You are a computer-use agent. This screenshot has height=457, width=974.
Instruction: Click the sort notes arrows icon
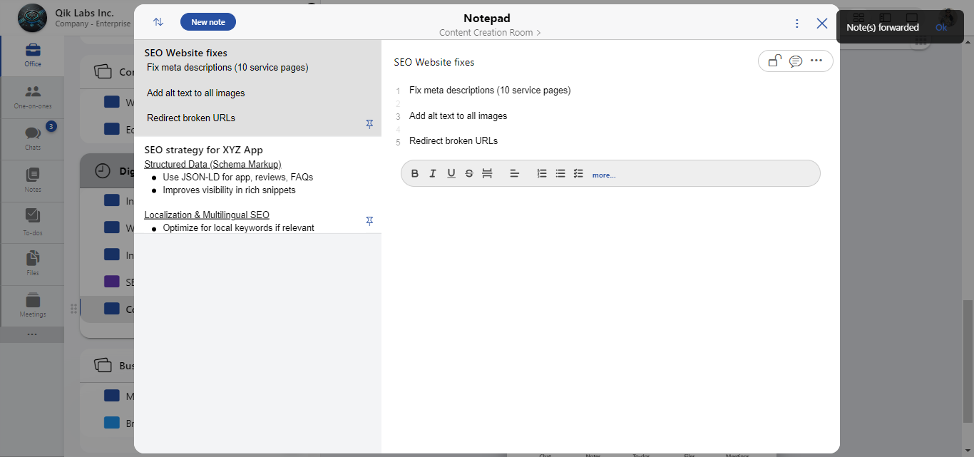[x=158, y=22]
